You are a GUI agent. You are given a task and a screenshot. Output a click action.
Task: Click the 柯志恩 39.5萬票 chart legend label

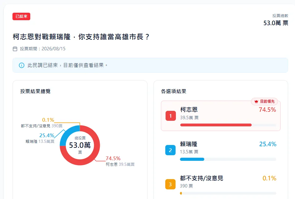[x=120, y=164]
